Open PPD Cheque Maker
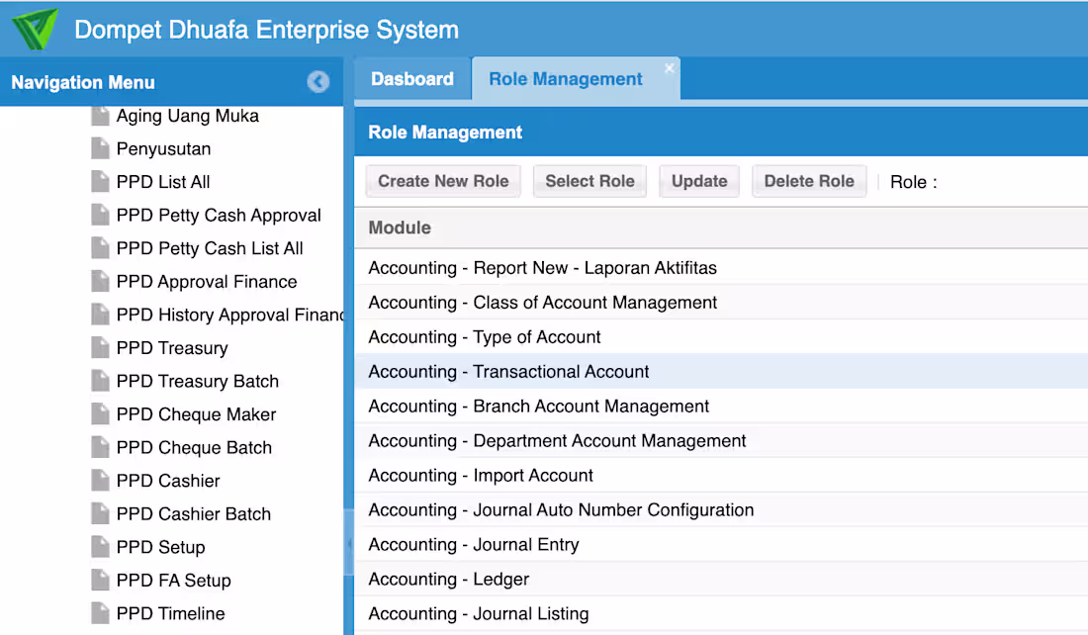The image size is (1088, 635). point(197,414)
